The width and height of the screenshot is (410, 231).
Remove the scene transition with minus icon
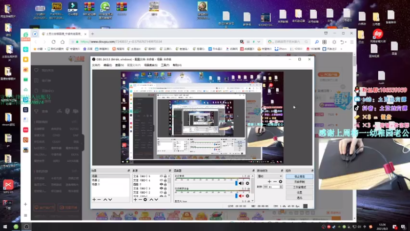pos(275,182)
